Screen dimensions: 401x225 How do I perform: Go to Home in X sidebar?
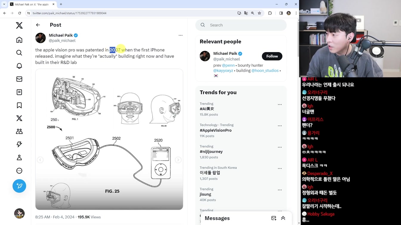coord(19,40)
